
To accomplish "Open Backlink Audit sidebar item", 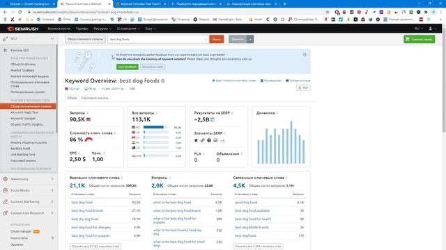I will (20, 148).
